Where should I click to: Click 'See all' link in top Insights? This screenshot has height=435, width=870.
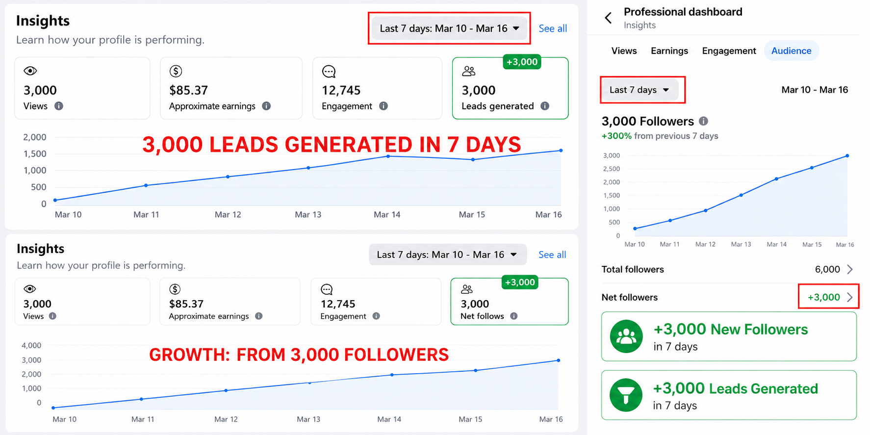[x=553, y=28]
